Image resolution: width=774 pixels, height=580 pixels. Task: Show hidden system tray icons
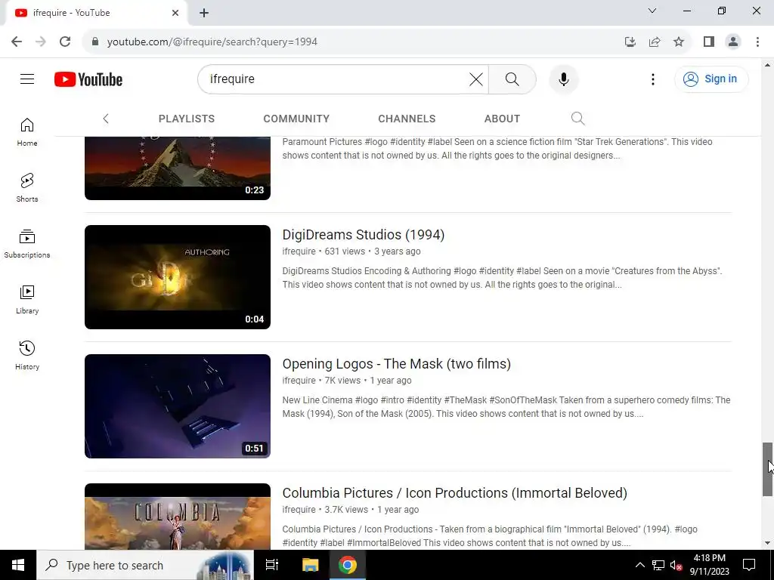tap(639, 565)
